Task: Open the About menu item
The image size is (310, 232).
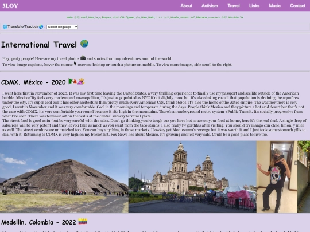Action: coord(186,6)
